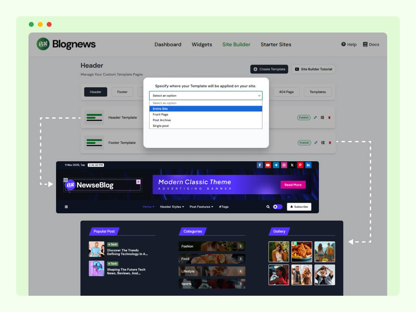
Task: Select the LinkedIn icon
Action: click(x=308, y=165)
